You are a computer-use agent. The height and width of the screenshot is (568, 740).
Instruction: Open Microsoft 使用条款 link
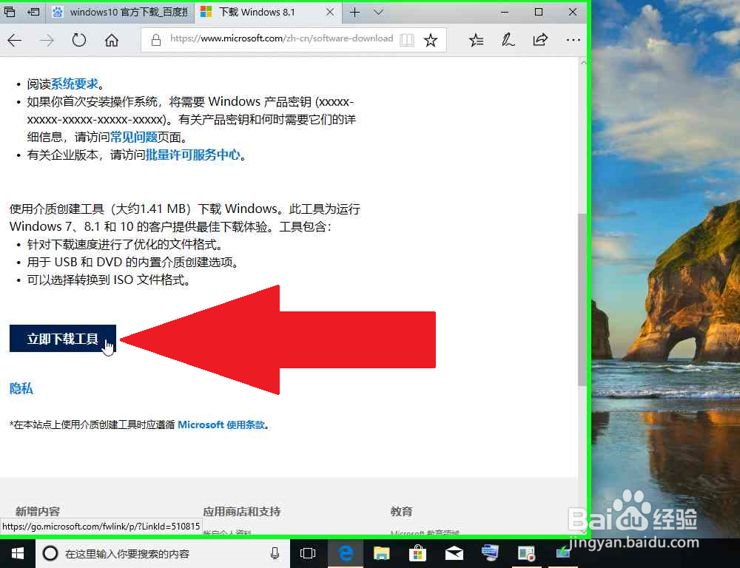(x=221, y=425)
